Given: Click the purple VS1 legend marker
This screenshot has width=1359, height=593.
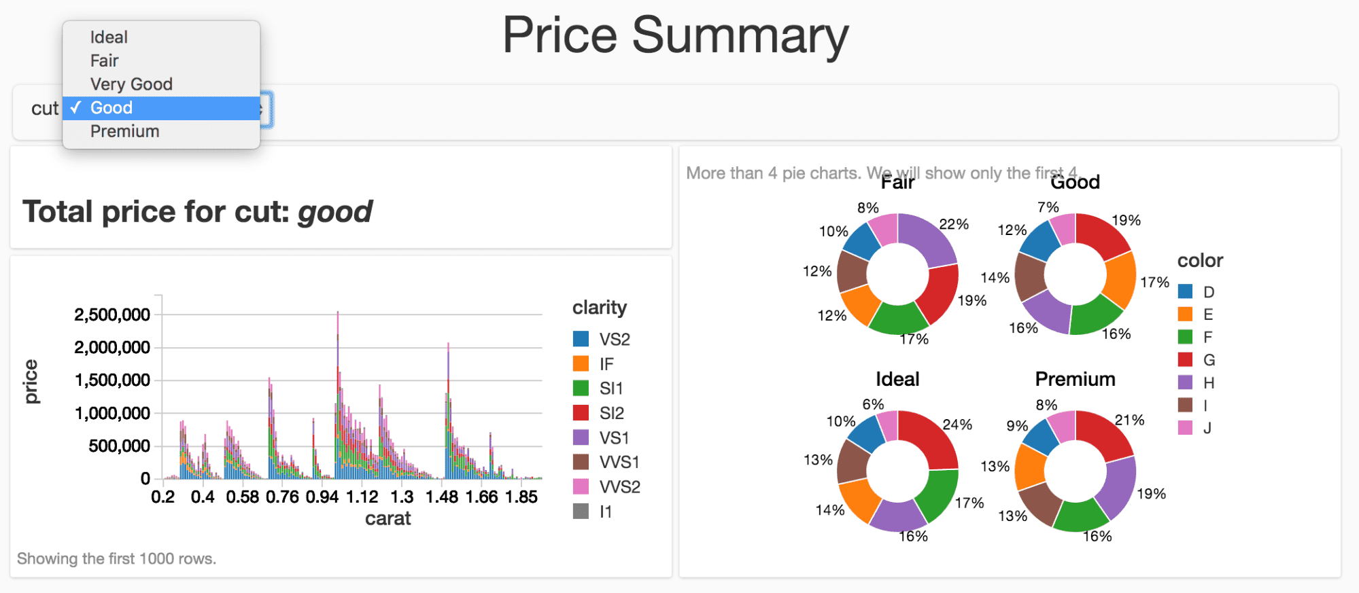Looking at the screenshot, I should click(581, 437).
